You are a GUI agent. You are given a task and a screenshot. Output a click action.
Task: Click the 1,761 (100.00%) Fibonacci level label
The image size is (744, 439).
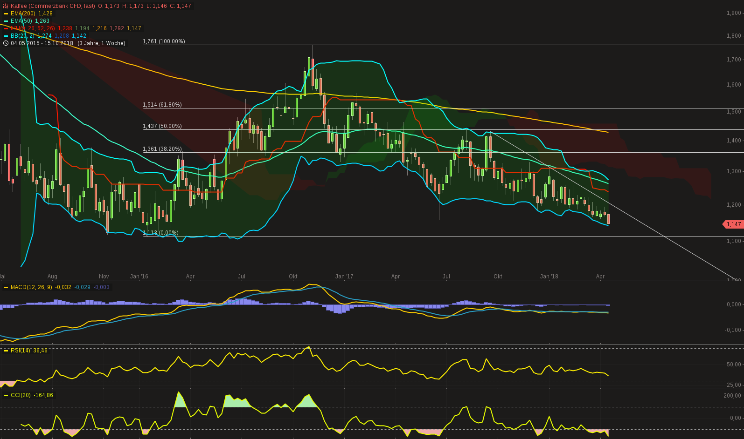(164, 41)
